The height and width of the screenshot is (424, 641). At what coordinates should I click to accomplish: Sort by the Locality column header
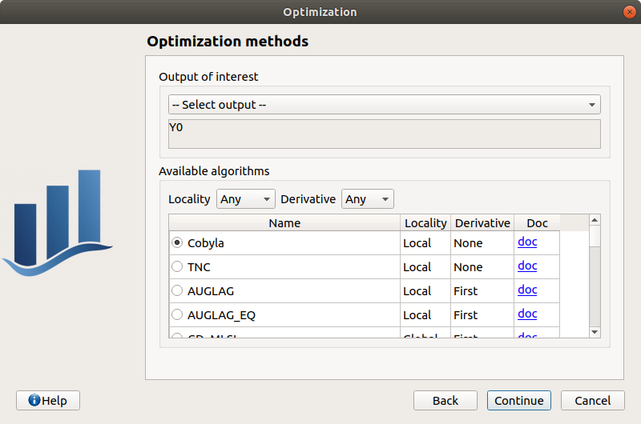click(x=425, y=223)
